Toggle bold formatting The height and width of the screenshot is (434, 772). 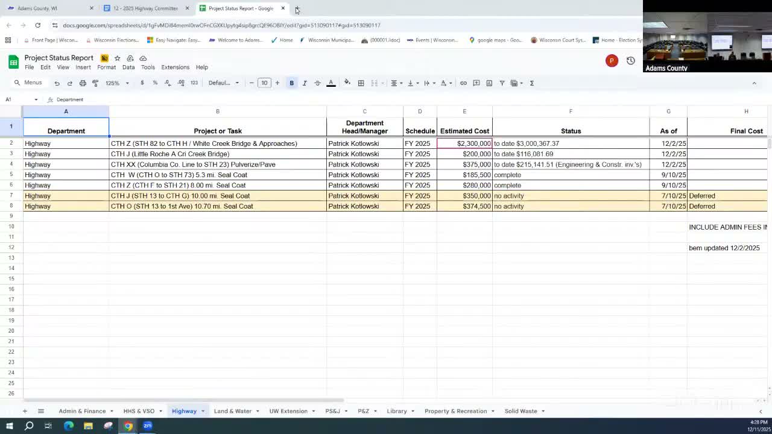[292, 83]
